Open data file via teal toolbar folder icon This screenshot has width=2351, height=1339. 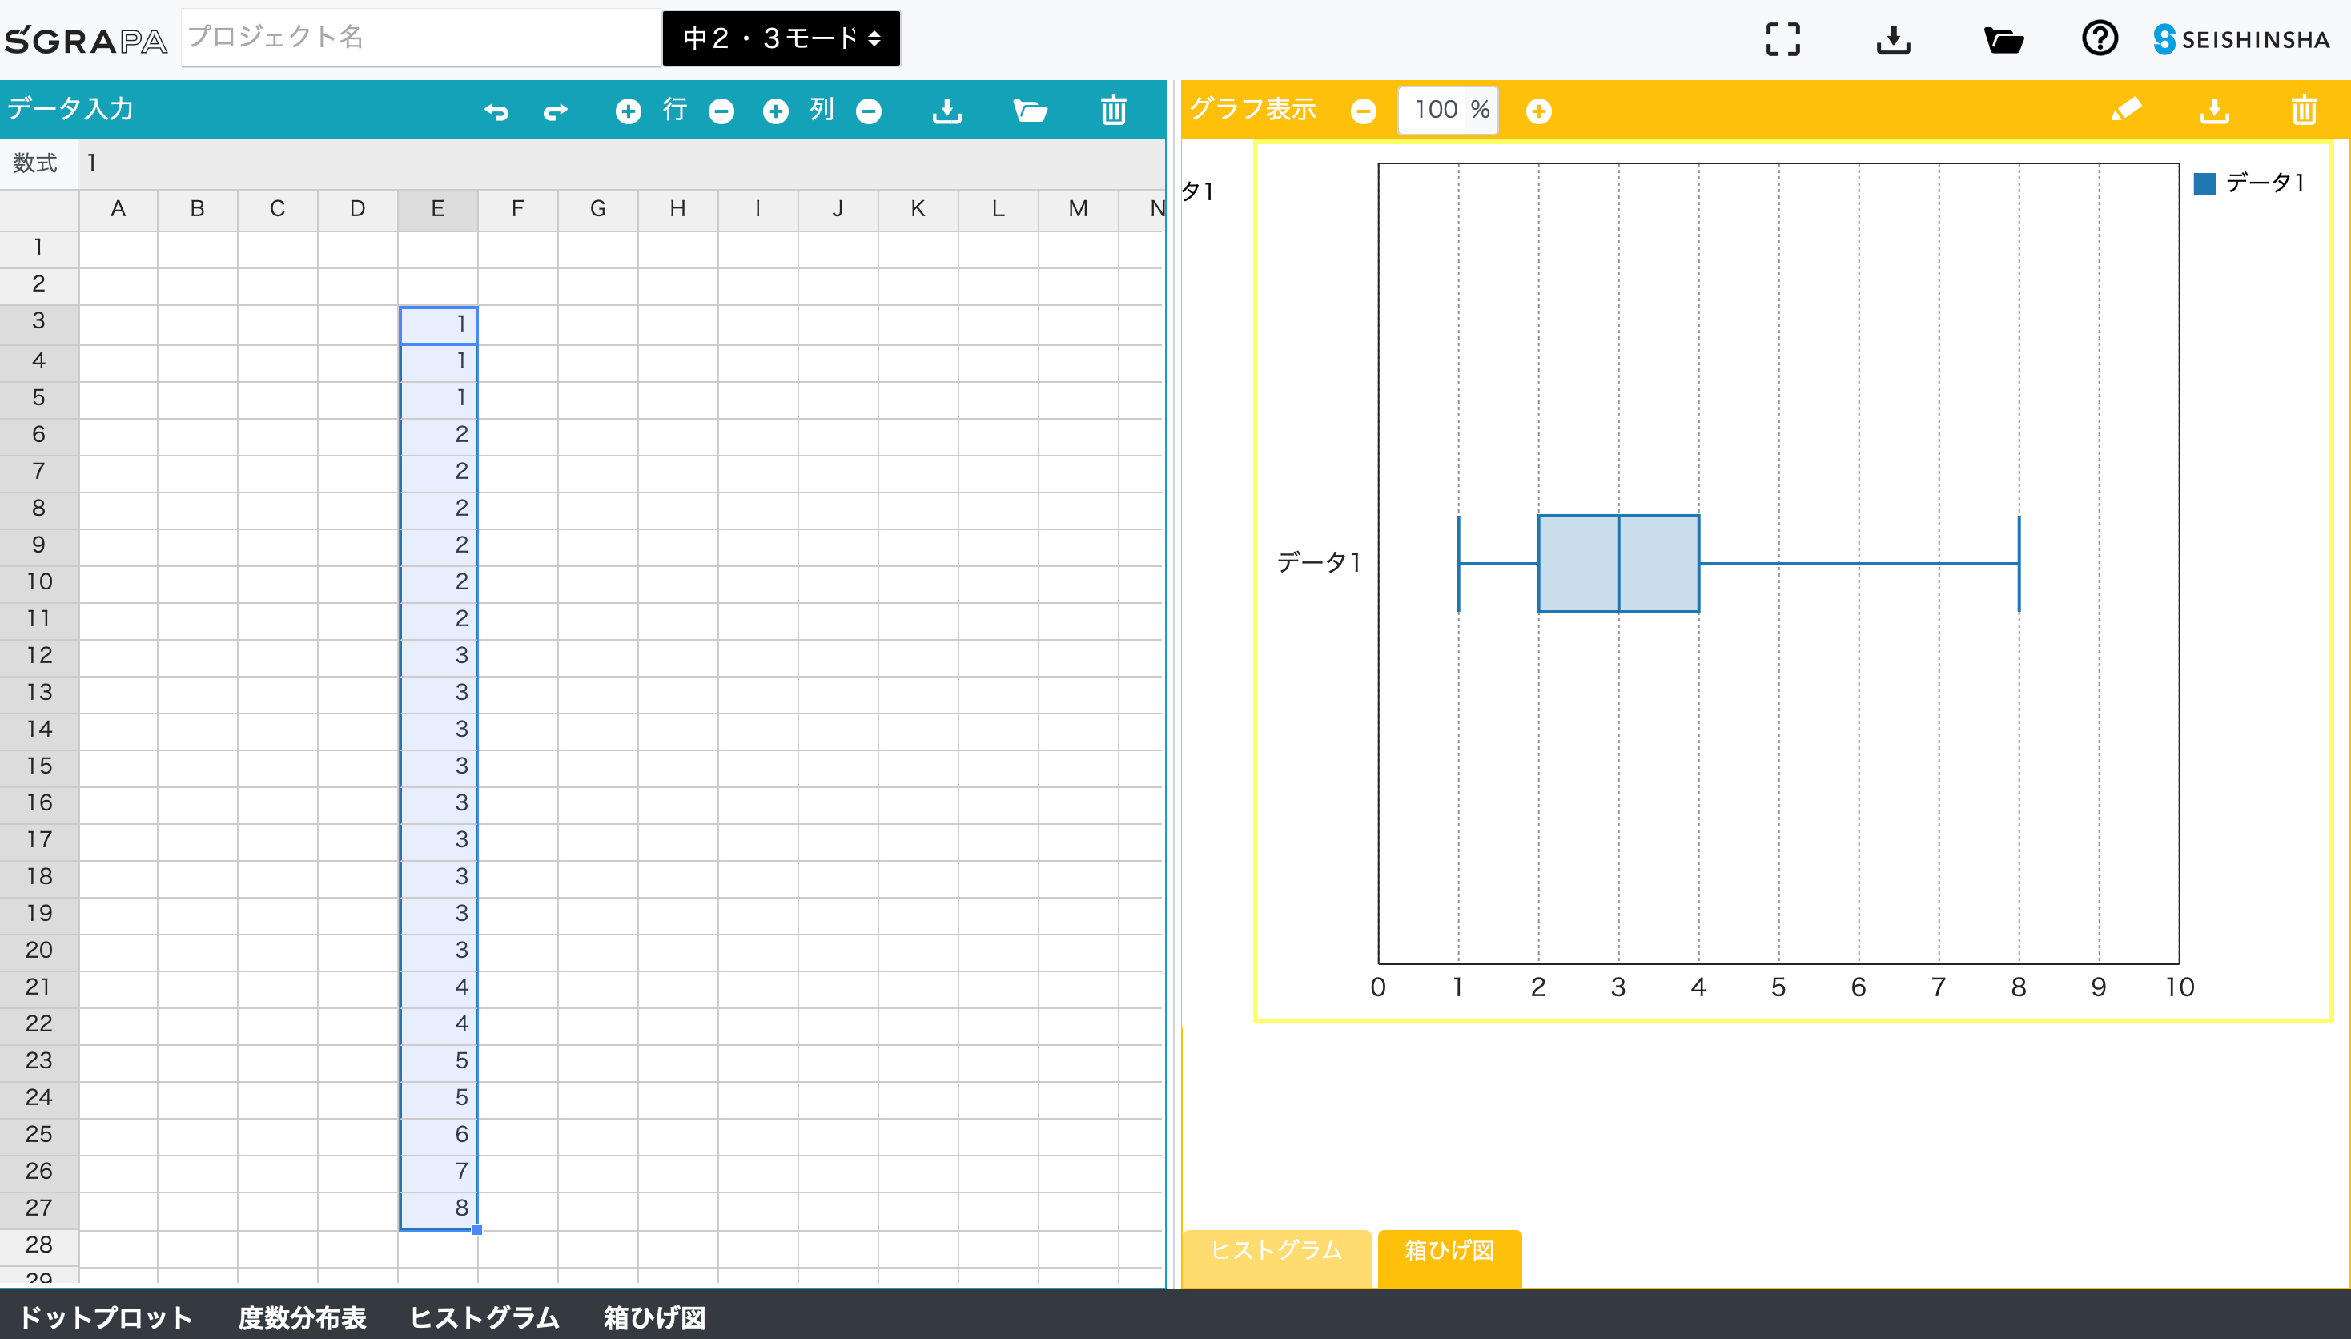pyautogui.click(x=1031, y=111)
